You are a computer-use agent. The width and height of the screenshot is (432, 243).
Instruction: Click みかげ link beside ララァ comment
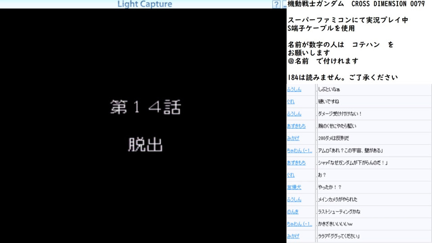pos(293,236)
